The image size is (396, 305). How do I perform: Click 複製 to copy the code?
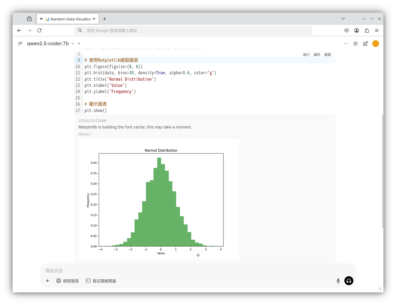[x=328, y=55]
